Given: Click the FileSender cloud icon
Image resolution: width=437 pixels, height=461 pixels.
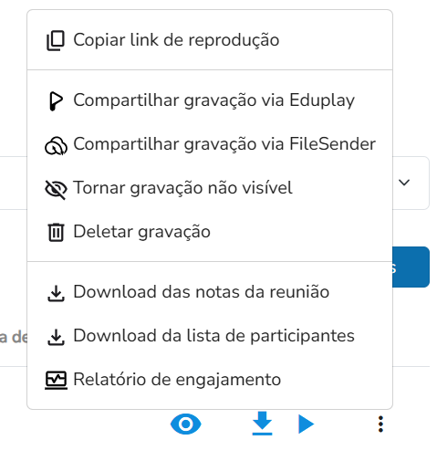Looking at the screenshot, I should [x=56, y=145].
